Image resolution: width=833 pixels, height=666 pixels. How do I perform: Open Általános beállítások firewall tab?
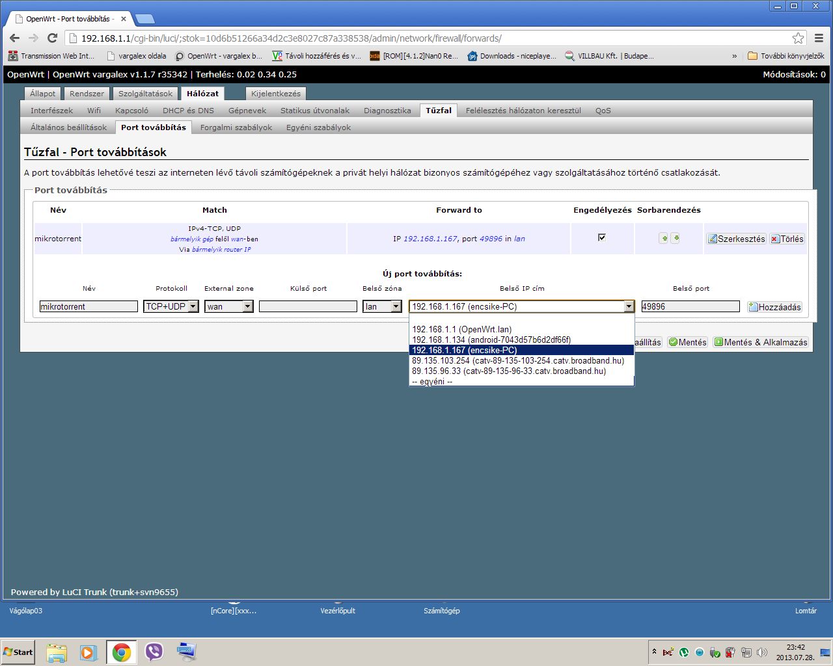tap(68, 127)
